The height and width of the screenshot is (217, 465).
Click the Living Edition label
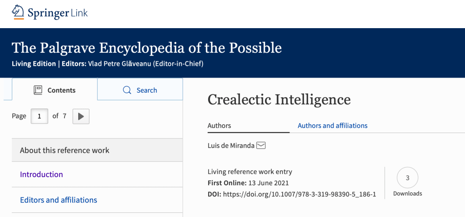click(33, 64)
